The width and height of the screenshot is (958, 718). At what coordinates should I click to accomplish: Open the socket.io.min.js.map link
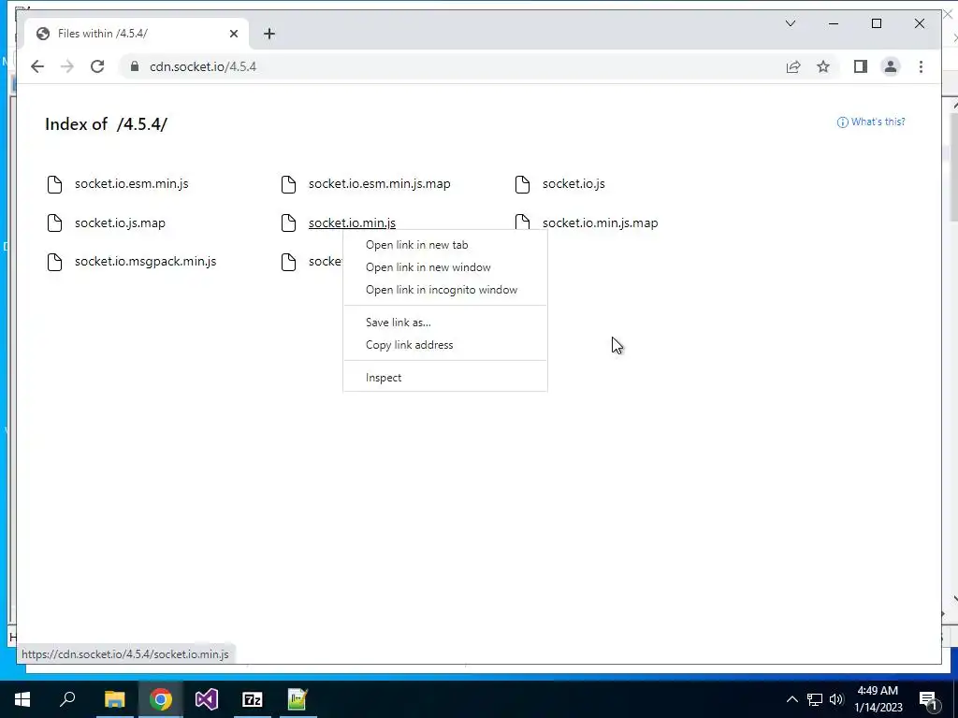coord(600,223)
